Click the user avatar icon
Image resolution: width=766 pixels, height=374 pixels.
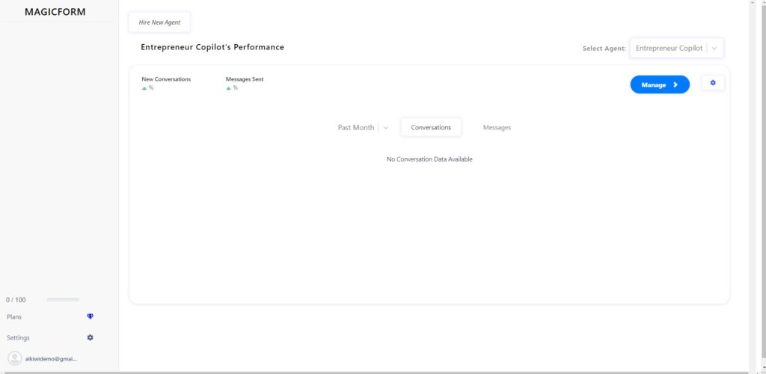[x=15, y=358]
